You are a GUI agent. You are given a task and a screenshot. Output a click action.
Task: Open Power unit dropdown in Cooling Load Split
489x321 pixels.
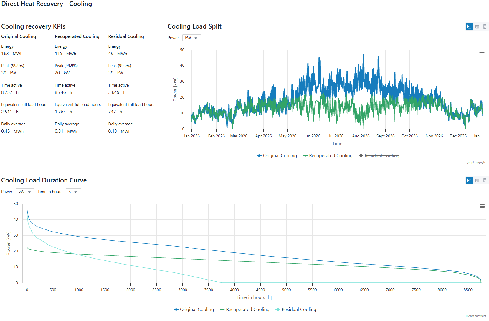191,38
